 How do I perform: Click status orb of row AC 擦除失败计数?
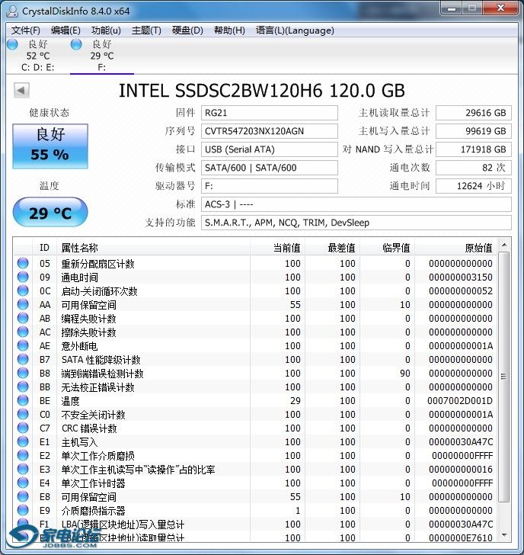point(23,332)
